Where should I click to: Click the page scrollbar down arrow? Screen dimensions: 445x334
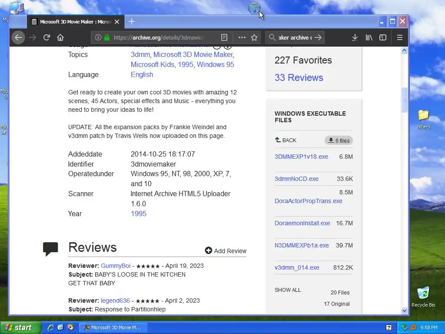[405, 311]
